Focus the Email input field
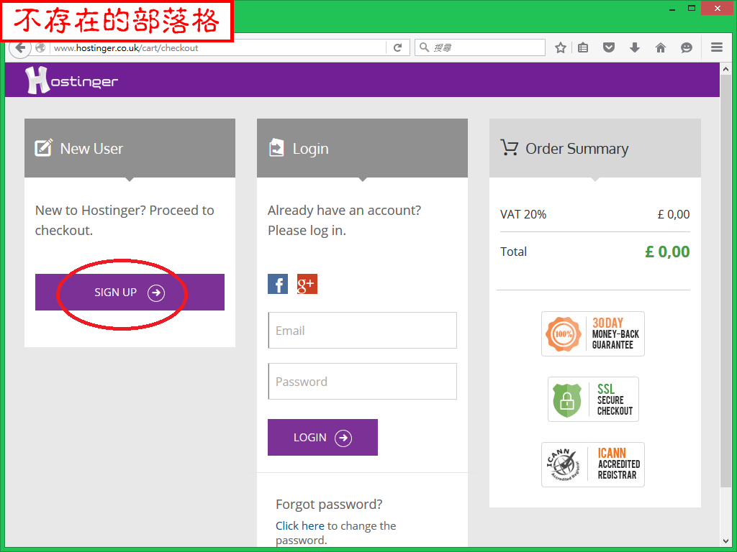 (x=363, y=331)
